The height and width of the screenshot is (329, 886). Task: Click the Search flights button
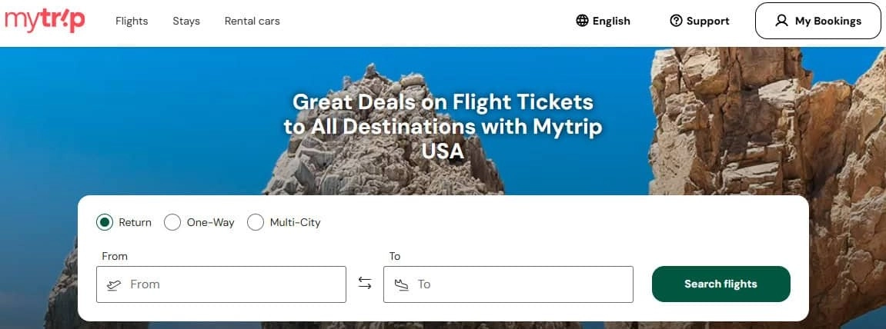click(x=721, y=284)
